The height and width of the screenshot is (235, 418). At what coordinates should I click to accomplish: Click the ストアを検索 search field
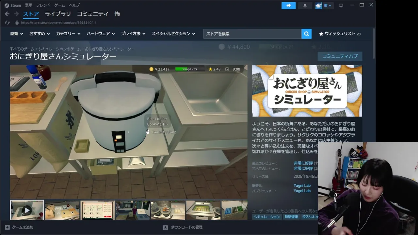(252, 34)
